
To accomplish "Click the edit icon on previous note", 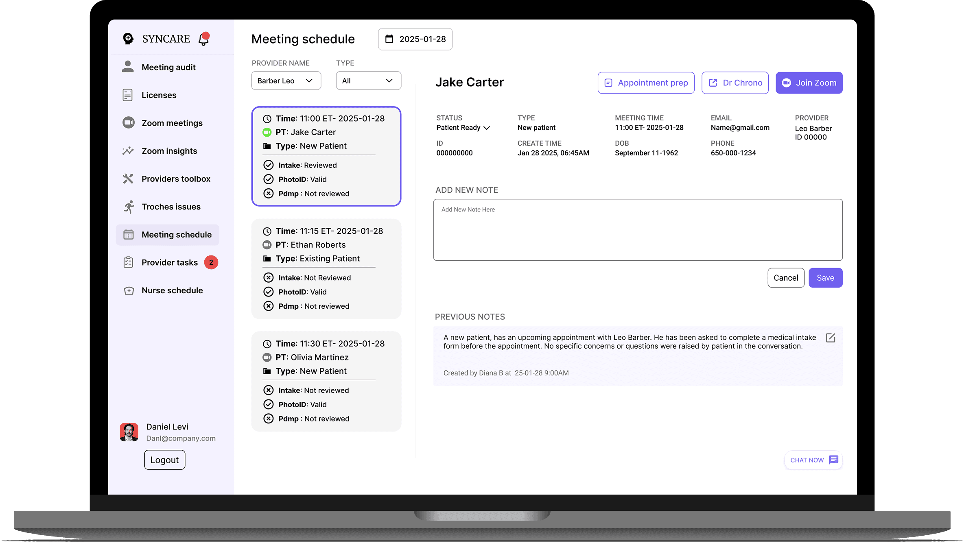I will [x=831, y=338].
